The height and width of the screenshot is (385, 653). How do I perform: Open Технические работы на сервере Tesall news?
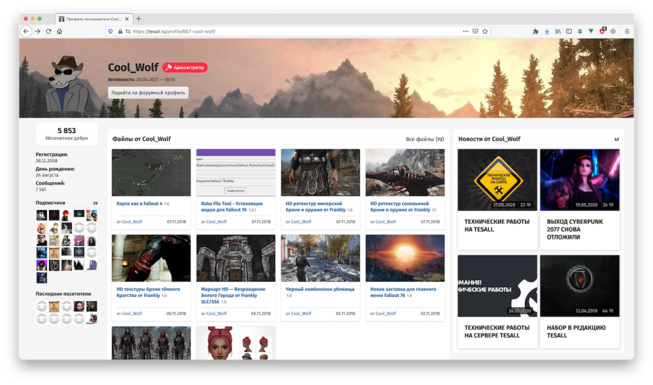click(x=497, y=331)
